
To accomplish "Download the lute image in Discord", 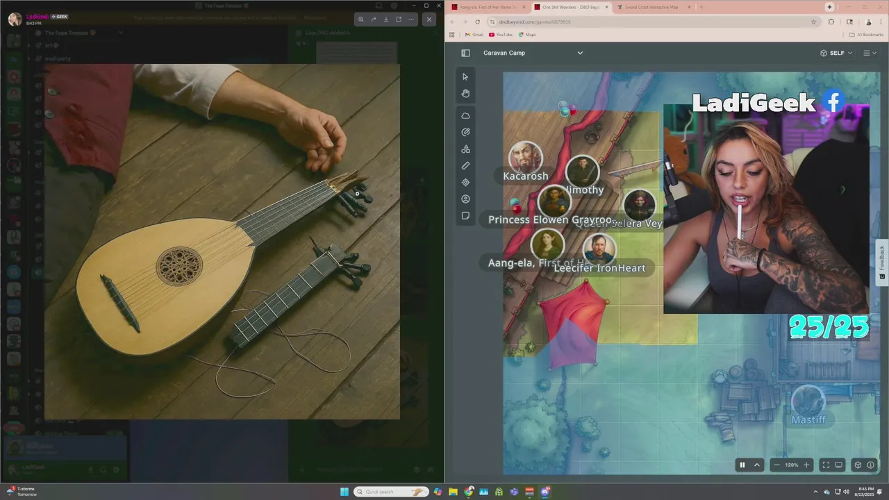I will click(386, 19).
